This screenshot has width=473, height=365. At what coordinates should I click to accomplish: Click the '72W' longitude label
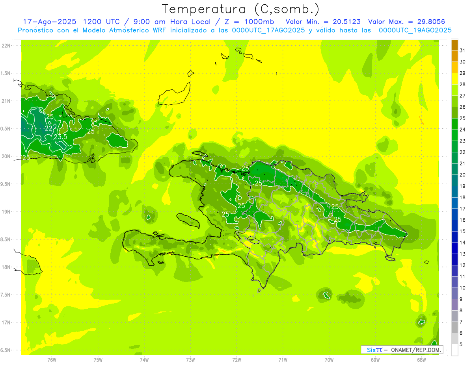236,360
